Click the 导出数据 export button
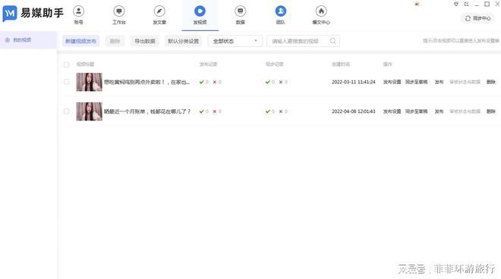Screen dimensions: 501x279 click(x=145, y=41)
